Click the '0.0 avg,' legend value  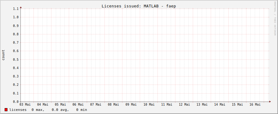[x=60, y=110]
